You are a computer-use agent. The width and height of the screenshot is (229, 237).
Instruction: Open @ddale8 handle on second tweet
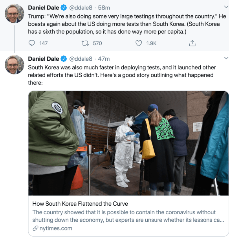(x=81, y=59)
